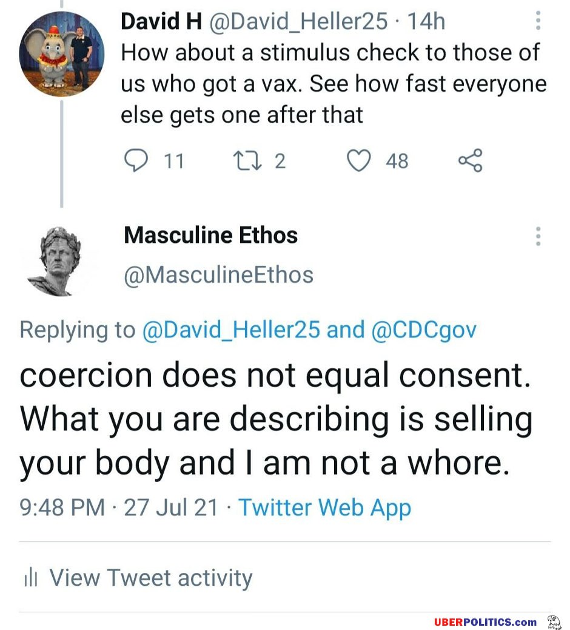Screen dimensions: 570x630
Task: Open the share icon on David H's tweet
Action: tap(470, 160)
